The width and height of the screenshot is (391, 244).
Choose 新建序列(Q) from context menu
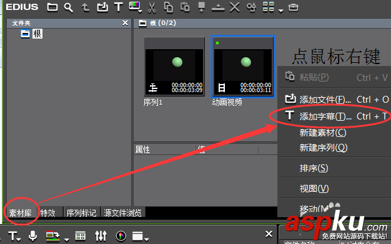pos(334,148)
